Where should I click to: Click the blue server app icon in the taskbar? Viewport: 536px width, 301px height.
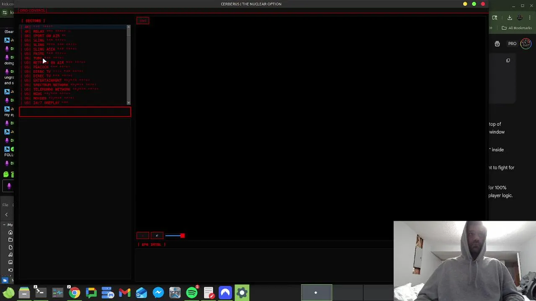108,293
